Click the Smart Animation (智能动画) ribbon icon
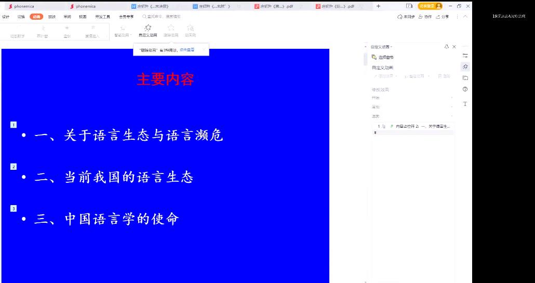 coord(123,30)
